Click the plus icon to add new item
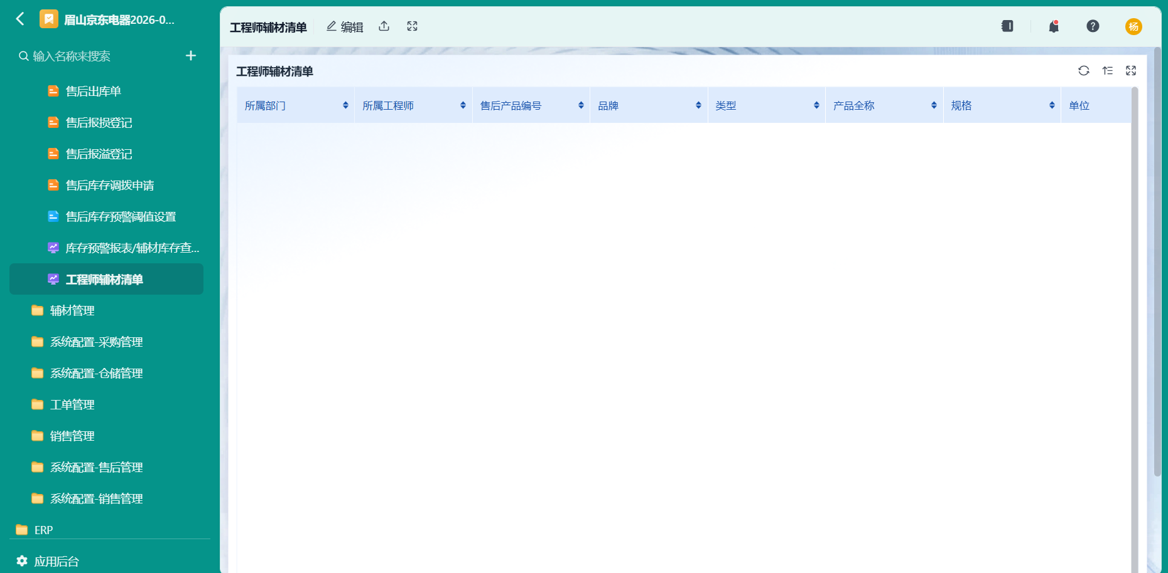 pos(191,56)
